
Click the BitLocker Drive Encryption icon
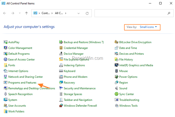point(116,42)
